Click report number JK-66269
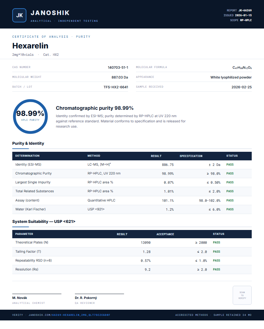Image resolution: width=264 pixels, height=329 pixels. click(x=245, y=10)
